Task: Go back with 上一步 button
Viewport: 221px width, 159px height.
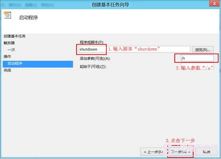Action: click(x=153, y=152)
